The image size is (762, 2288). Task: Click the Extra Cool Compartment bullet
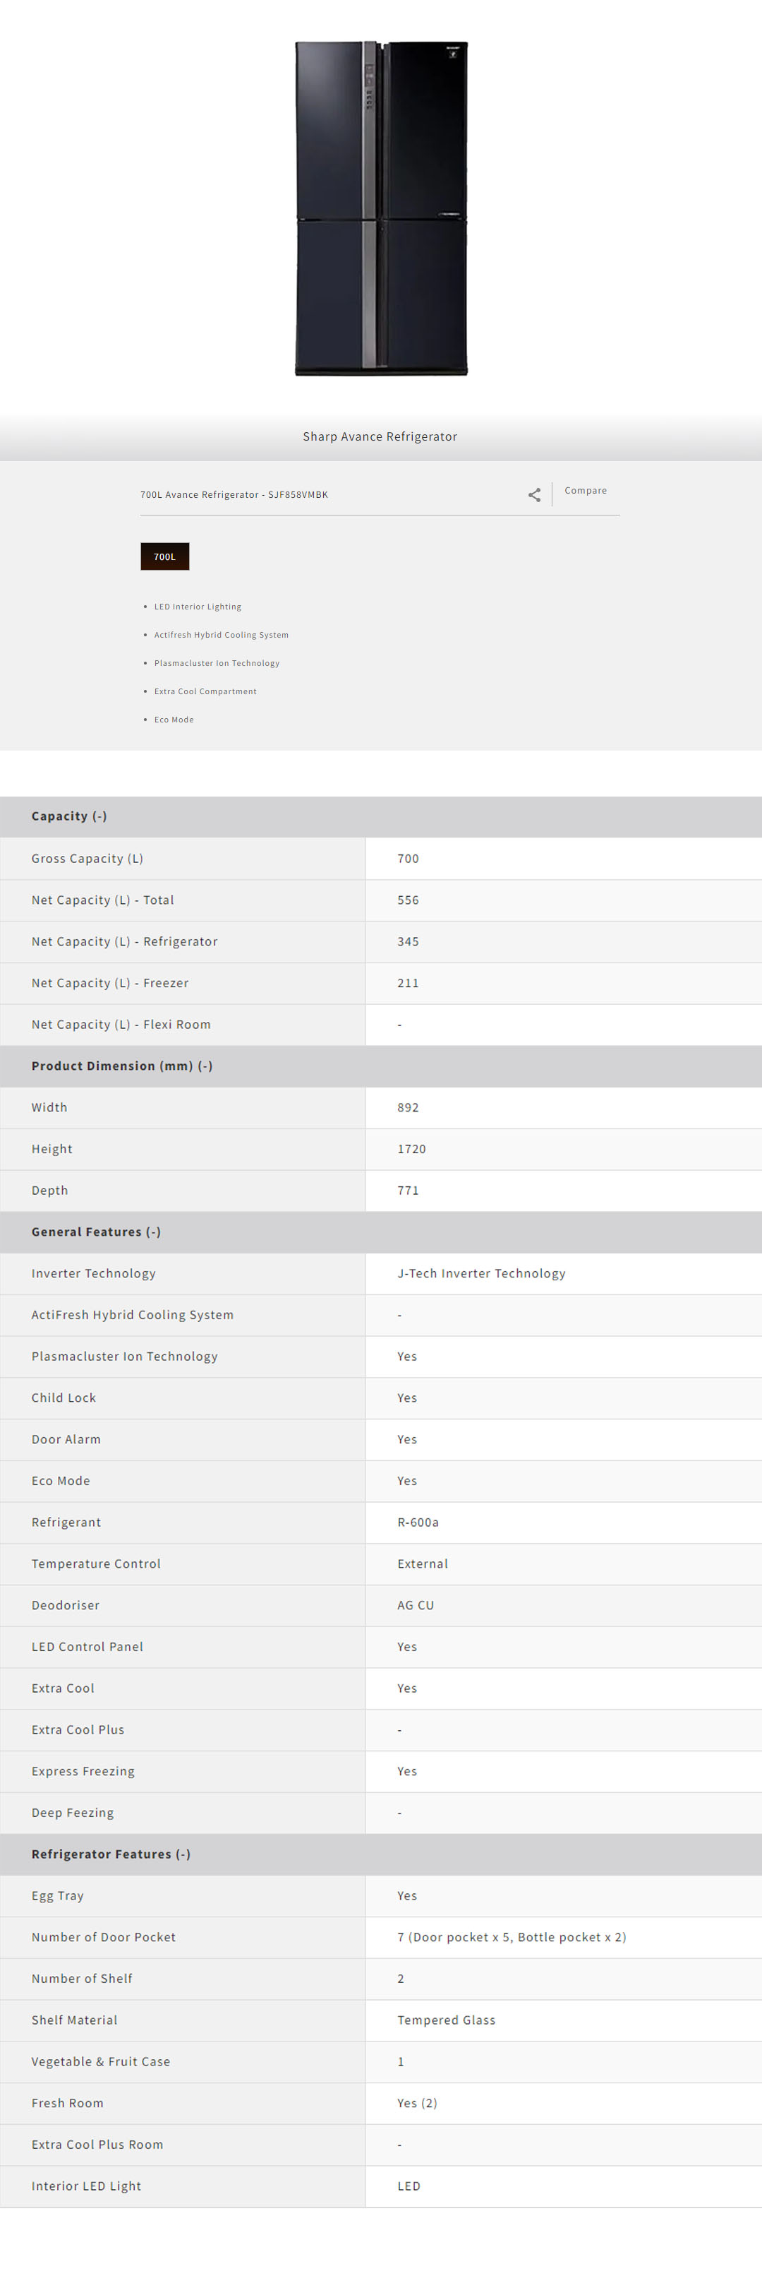(205, 691)
